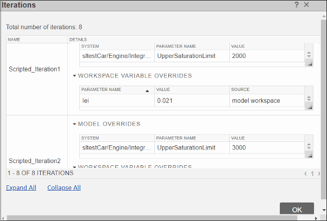327x221 pixels.
Task: Click the horizontal scrollbar right arrow
Action: tap(316, 218)
